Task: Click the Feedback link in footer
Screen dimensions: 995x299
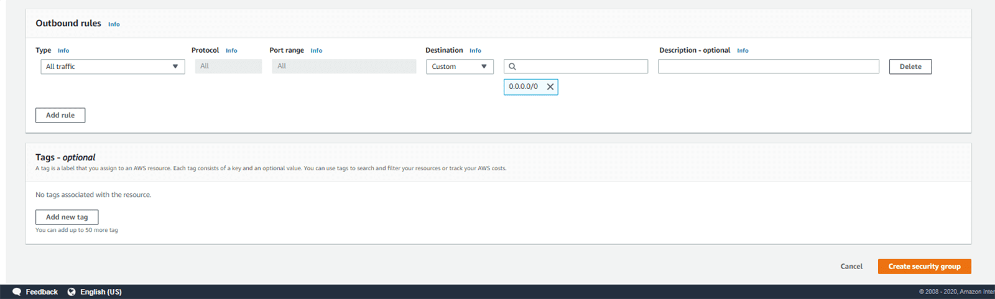Action: pos(42,292)
